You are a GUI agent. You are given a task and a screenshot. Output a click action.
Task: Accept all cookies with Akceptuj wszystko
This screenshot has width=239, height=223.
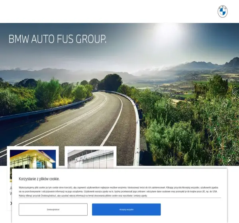pyautogui.click(x=126, y=209)
